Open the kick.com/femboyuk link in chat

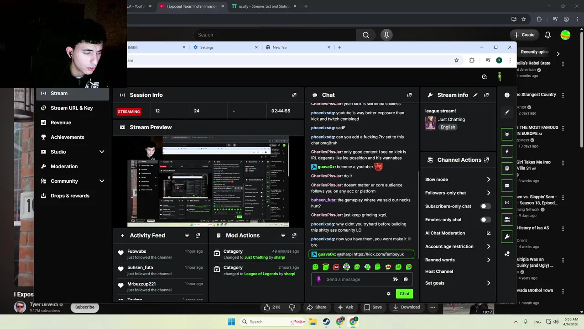click(x=379, y=254)
